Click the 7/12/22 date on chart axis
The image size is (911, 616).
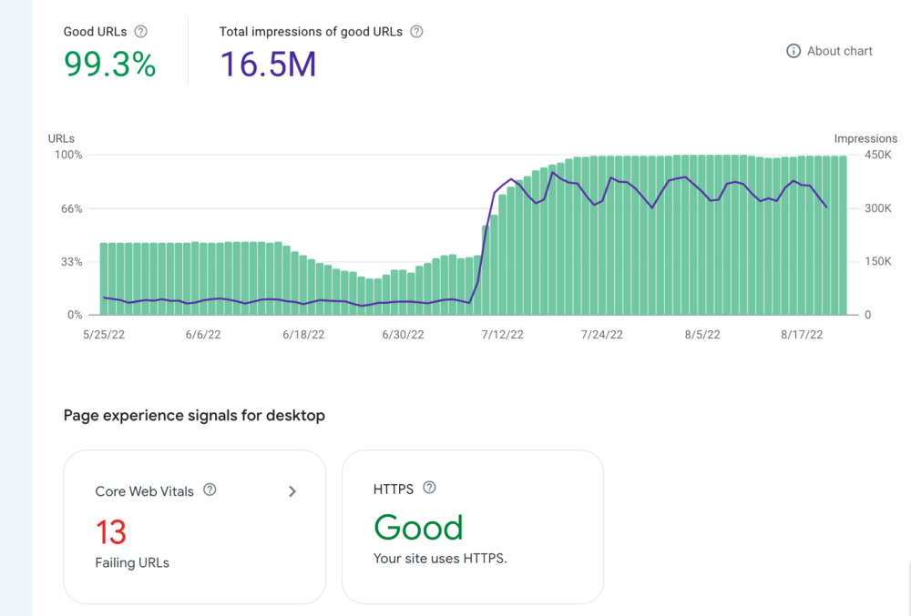tap(503, 335)
